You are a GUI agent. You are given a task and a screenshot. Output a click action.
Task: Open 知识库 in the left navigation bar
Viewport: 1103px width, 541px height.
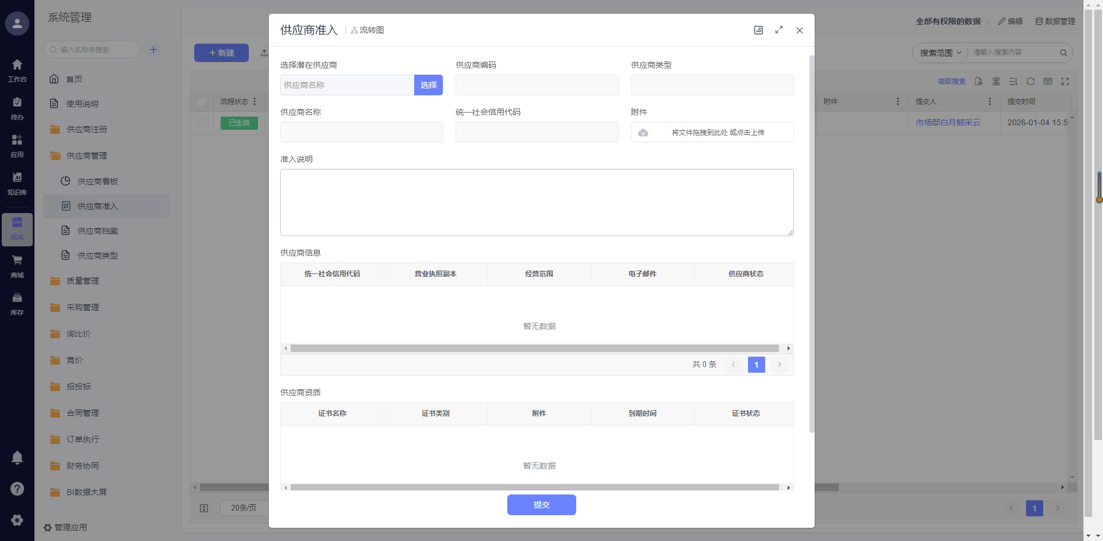(x=17, y=183)
